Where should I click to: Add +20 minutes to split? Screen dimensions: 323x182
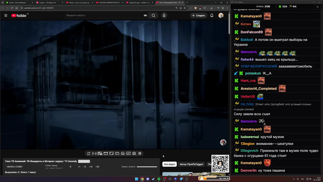pos(97,167)
